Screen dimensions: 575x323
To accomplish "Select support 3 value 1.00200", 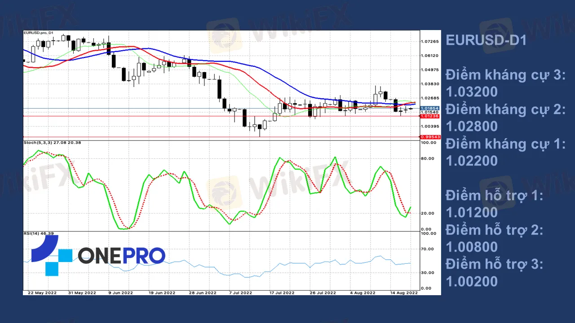I will (x=472, y=281).
